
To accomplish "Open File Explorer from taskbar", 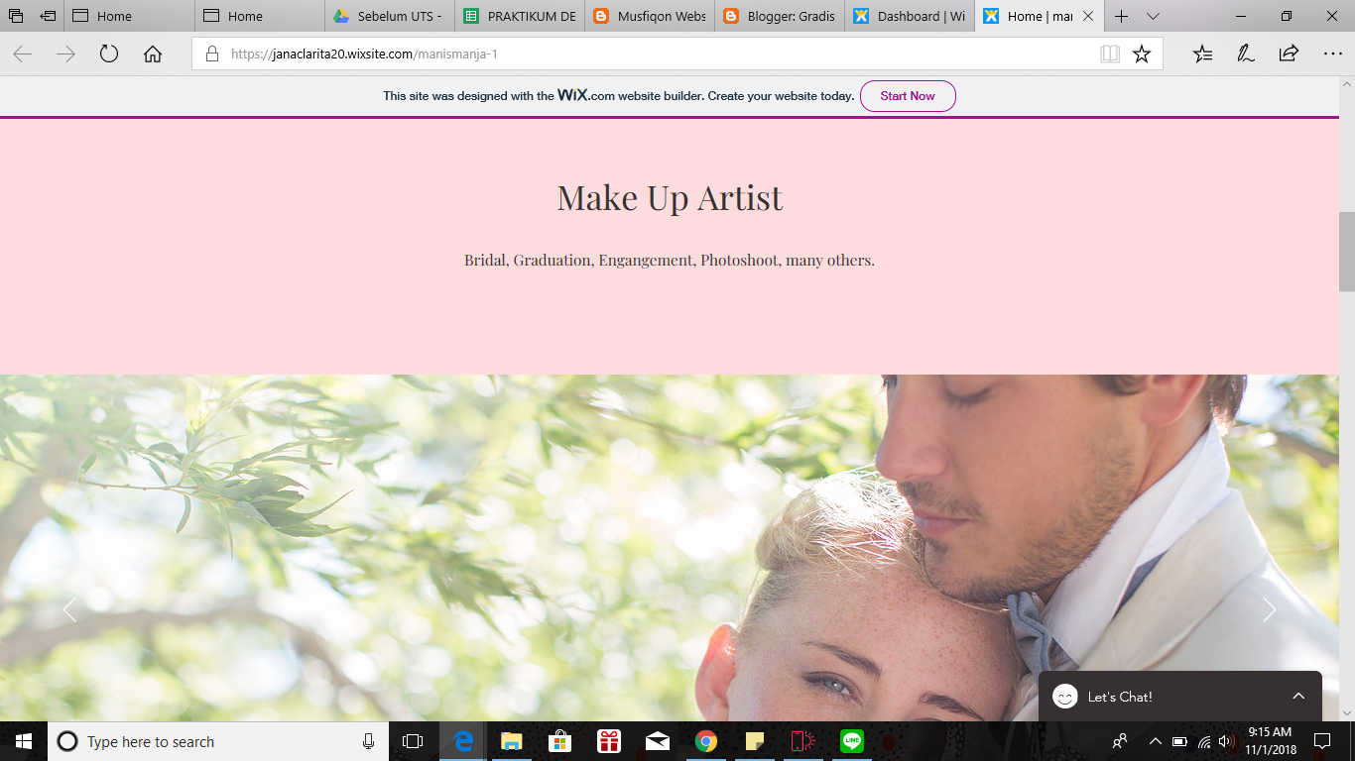I will (511, 741).
